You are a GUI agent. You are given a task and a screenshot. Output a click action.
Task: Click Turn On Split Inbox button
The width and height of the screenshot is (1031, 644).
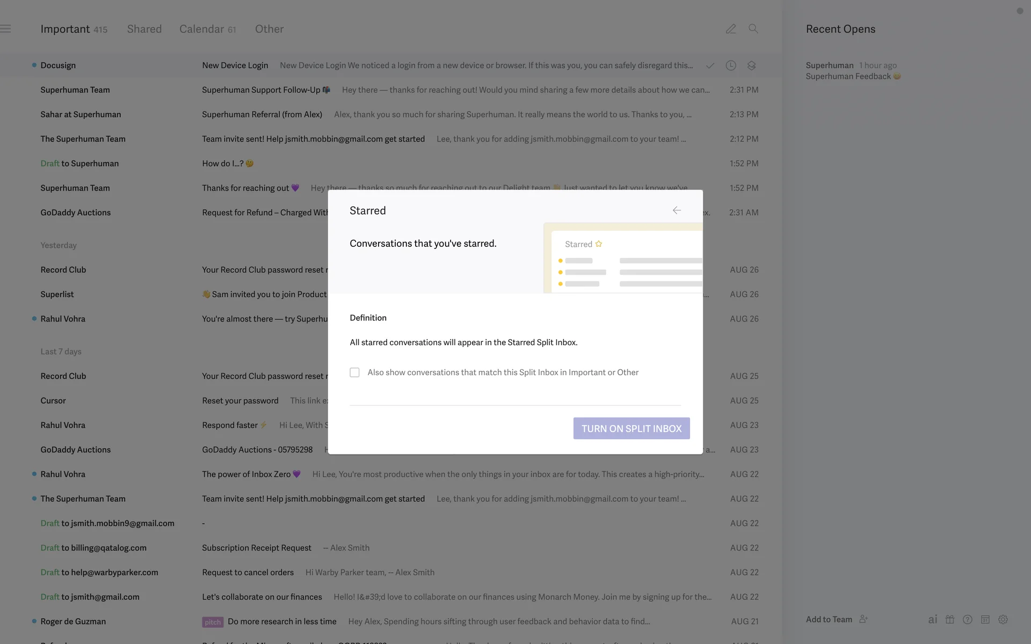631,428
